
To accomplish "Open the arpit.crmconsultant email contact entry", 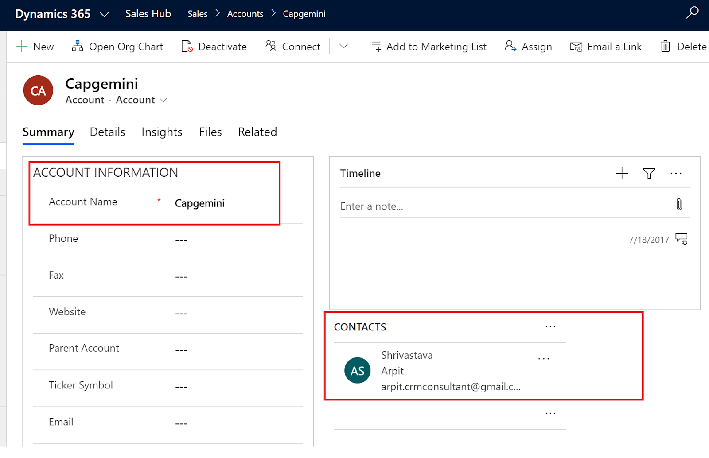I will [x=451, y=387].
